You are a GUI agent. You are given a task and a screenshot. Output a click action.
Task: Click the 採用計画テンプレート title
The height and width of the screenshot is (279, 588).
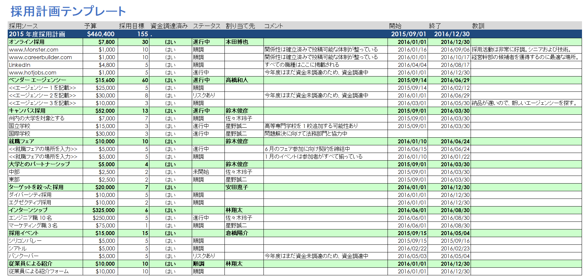tap(68, 11)
